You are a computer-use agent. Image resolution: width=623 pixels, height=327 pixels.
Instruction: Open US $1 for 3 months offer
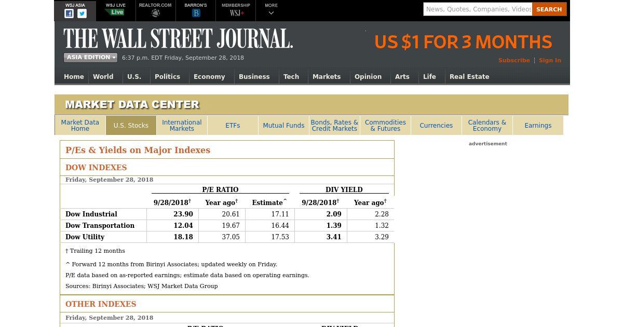click(x=463, y=42)
